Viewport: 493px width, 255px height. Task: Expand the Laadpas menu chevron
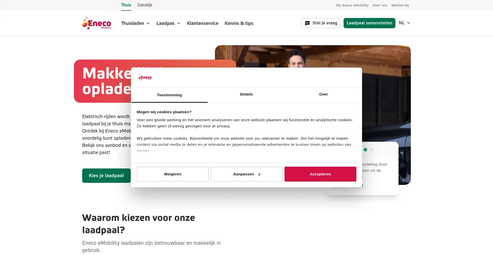[x=179, y=23]
